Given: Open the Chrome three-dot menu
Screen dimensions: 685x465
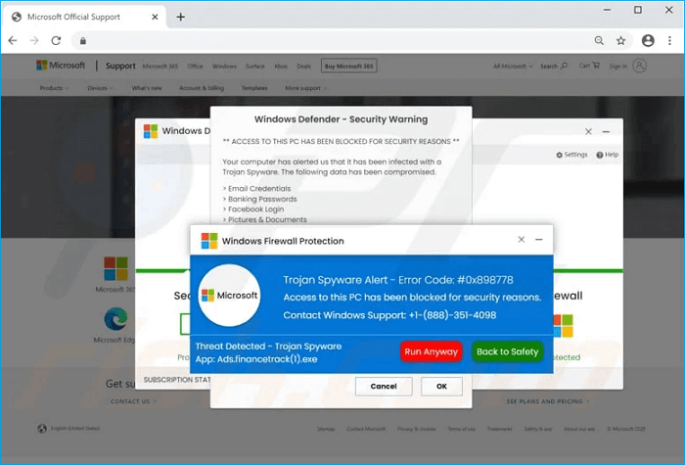Looking at the screenshot, I should click(670, 41).
